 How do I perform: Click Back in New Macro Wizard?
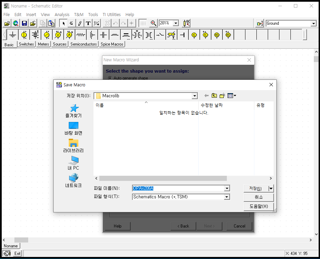[x=183, y=226]
